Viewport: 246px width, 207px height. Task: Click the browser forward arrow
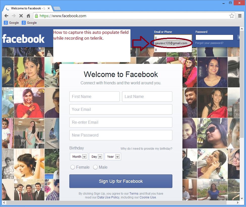point(14,16)
